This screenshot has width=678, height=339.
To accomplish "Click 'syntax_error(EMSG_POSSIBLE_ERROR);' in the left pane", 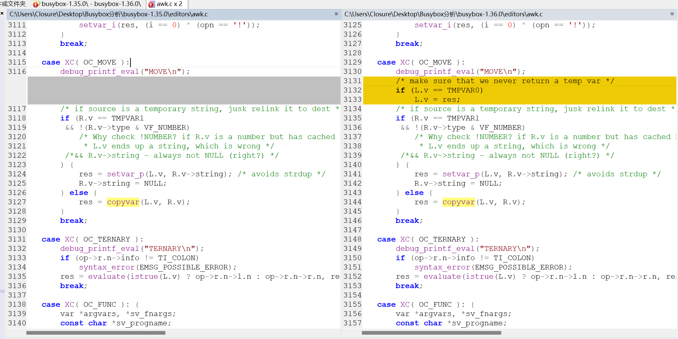I will (157, 267).
